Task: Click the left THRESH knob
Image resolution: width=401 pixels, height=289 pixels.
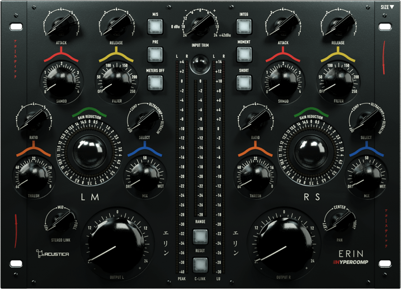Action: click(33, 176)
